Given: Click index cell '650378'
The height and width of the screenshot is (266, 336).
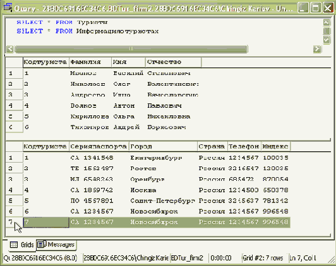Looking at the screenshot, I should (x=275, y=190).
